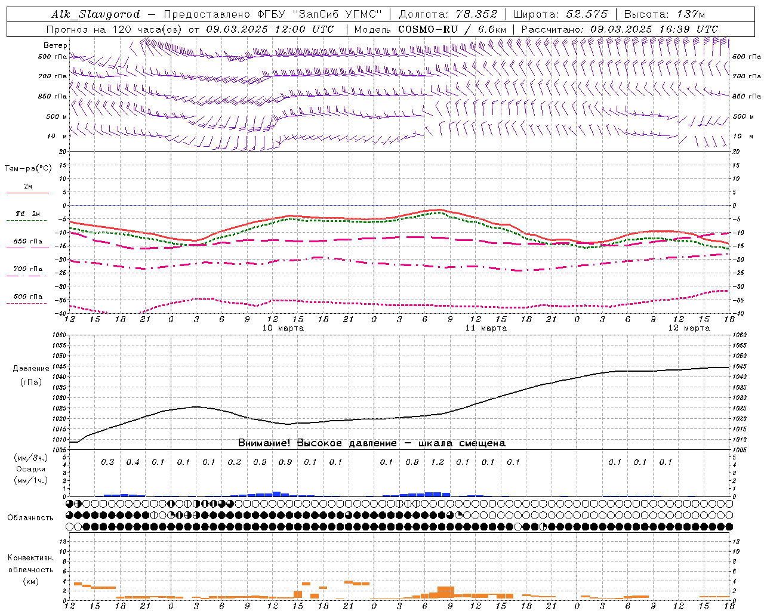Viewport: 764px width, 611px height.
Task: Click the 11 марта date label
Action: click(x=486, y=328)
